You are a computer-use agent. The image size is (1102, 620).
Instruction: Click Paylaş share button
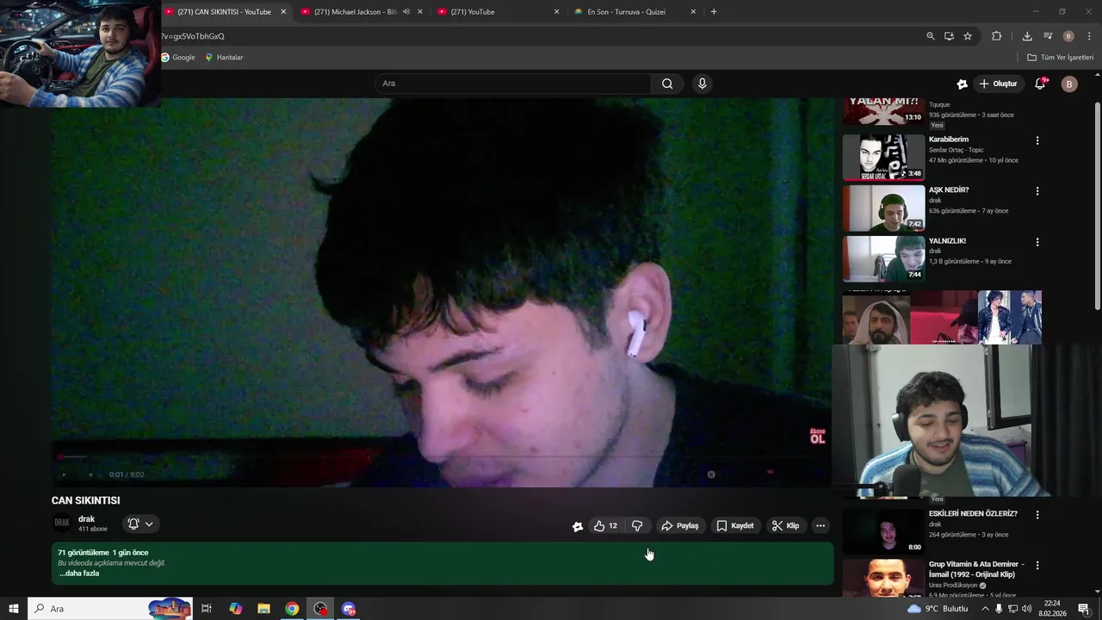click(x=679, y=525)
